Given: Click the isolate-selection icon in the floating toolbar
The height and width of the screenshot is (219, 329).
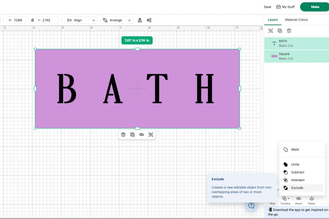Looking at the screenshot, I should tap(151, 134).
